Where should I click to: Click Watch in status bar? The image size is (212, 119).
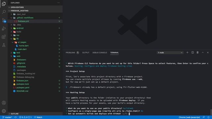tap(38, 117)
